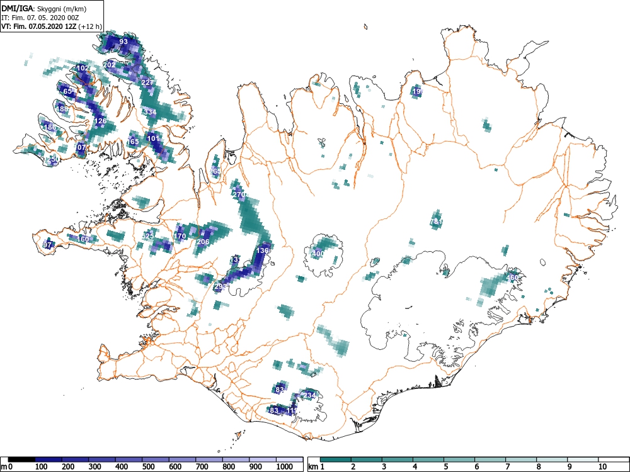
Task: Click the visibility value 250 on the map
Action: coord(54,159)
